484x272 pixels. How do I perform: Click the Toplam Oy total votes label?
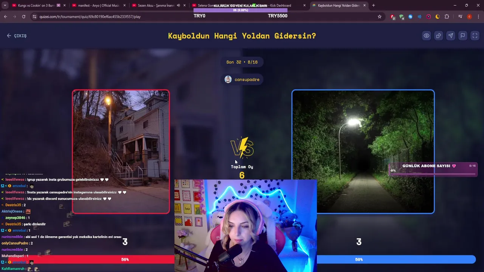click(x=242, y=167)
